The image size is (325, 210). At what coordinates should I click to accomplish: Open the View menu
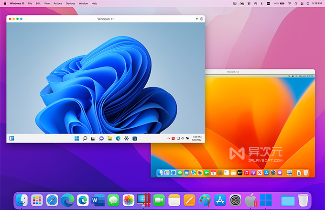click(47, 3)
